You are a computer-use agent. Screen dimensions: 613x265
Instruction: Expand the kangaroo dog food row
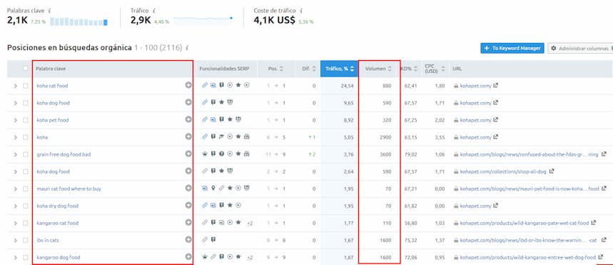[x=15, y=258]
